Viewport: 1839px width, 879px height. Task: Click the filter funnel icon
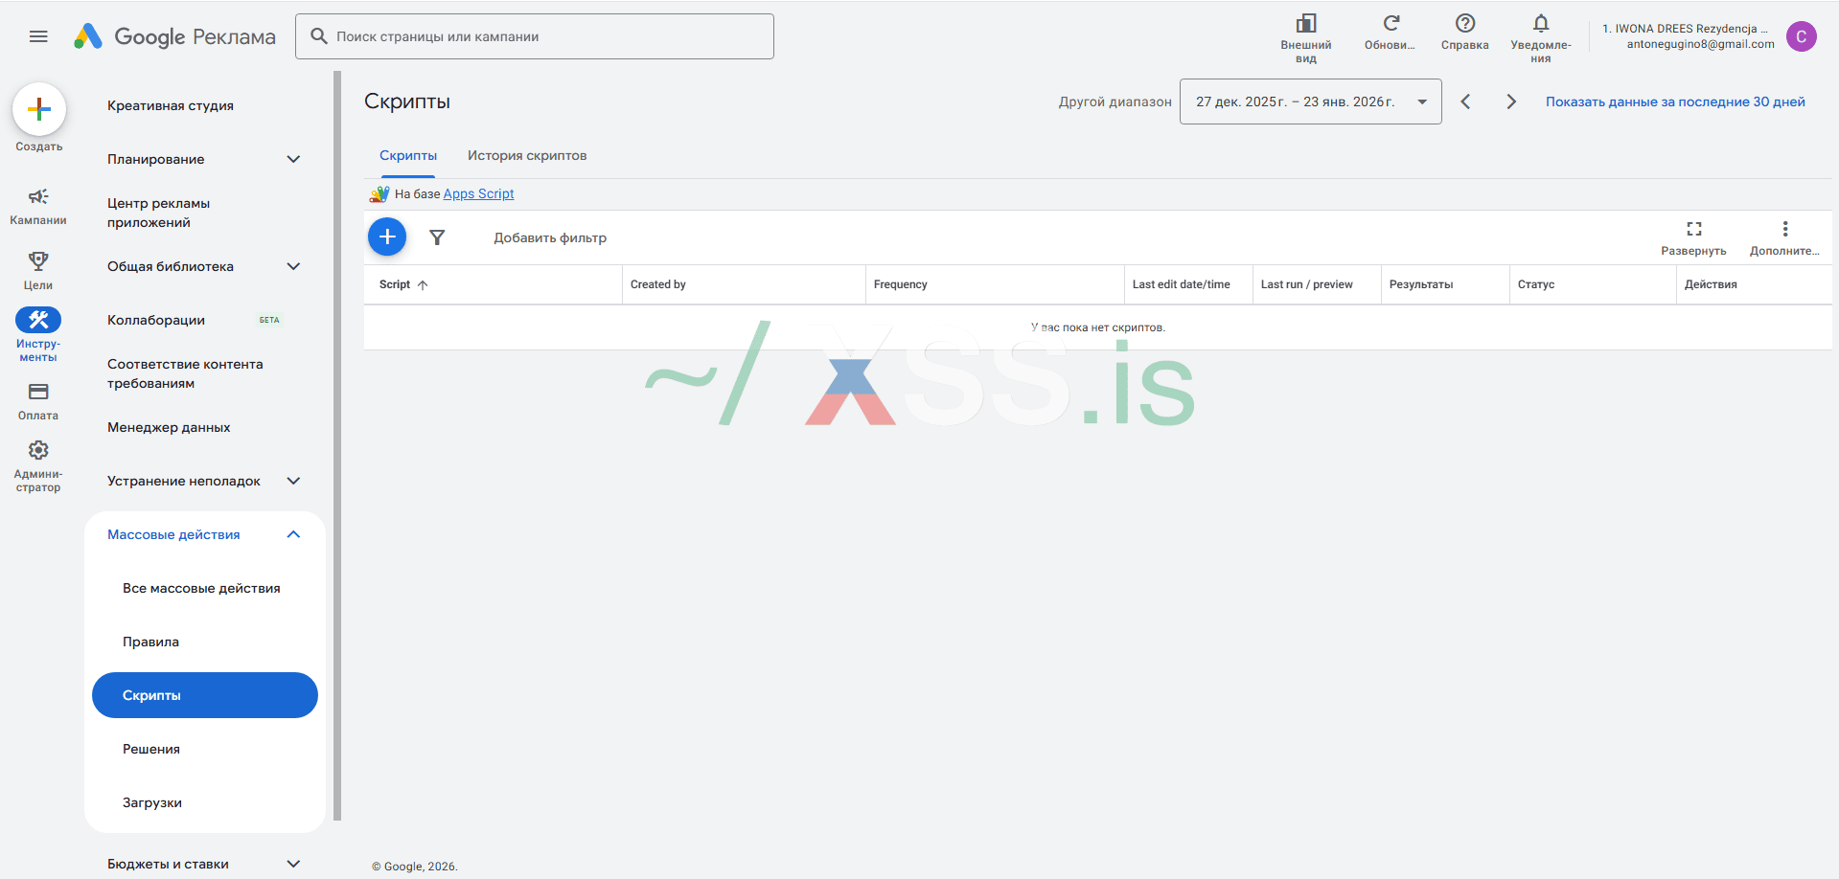click(437, 237)
